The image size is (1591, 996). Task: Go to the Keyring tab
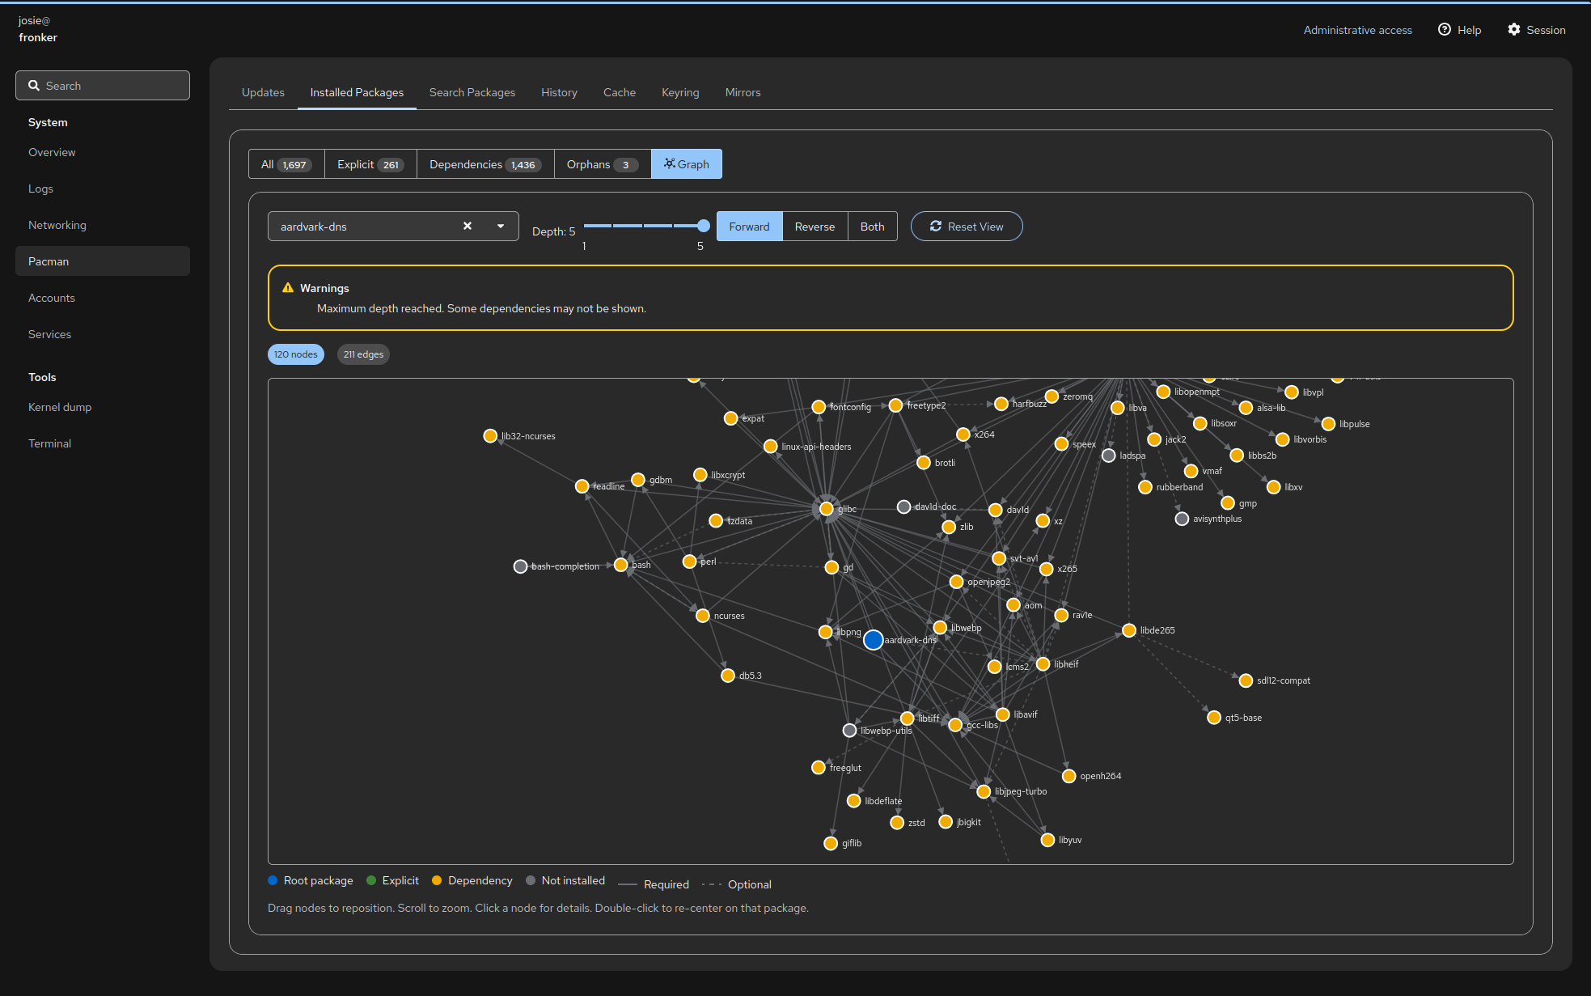680,92
